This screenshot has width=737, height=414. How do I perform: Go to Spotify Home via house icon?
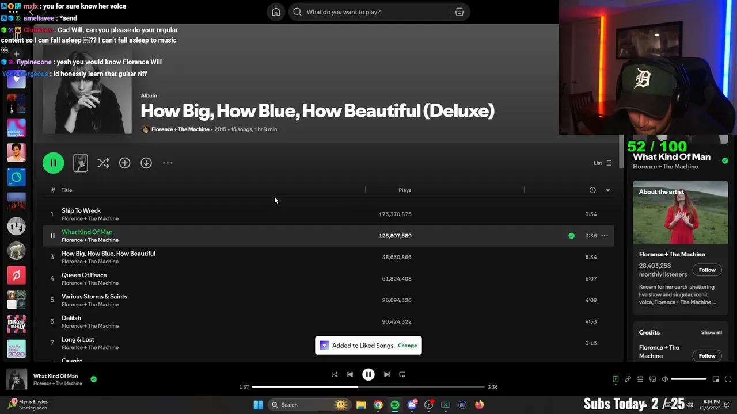[276, 12]
